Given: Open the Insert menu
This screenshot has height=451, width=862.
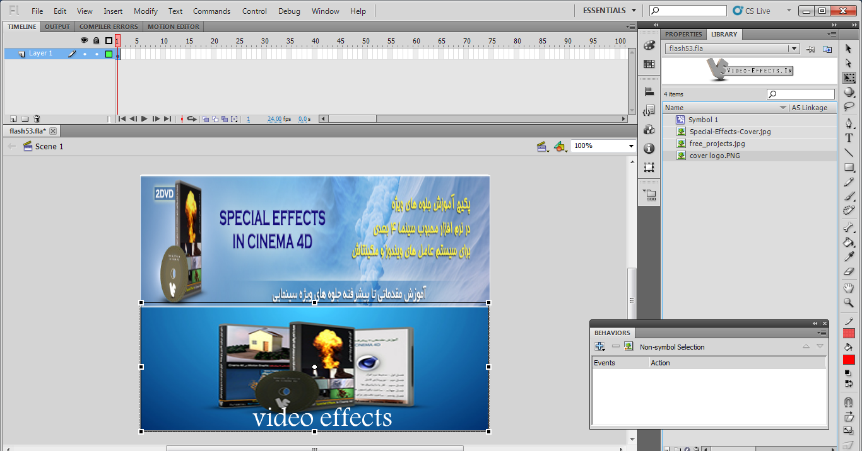Looking at the screenshot, I should click(x=114, y=11).
